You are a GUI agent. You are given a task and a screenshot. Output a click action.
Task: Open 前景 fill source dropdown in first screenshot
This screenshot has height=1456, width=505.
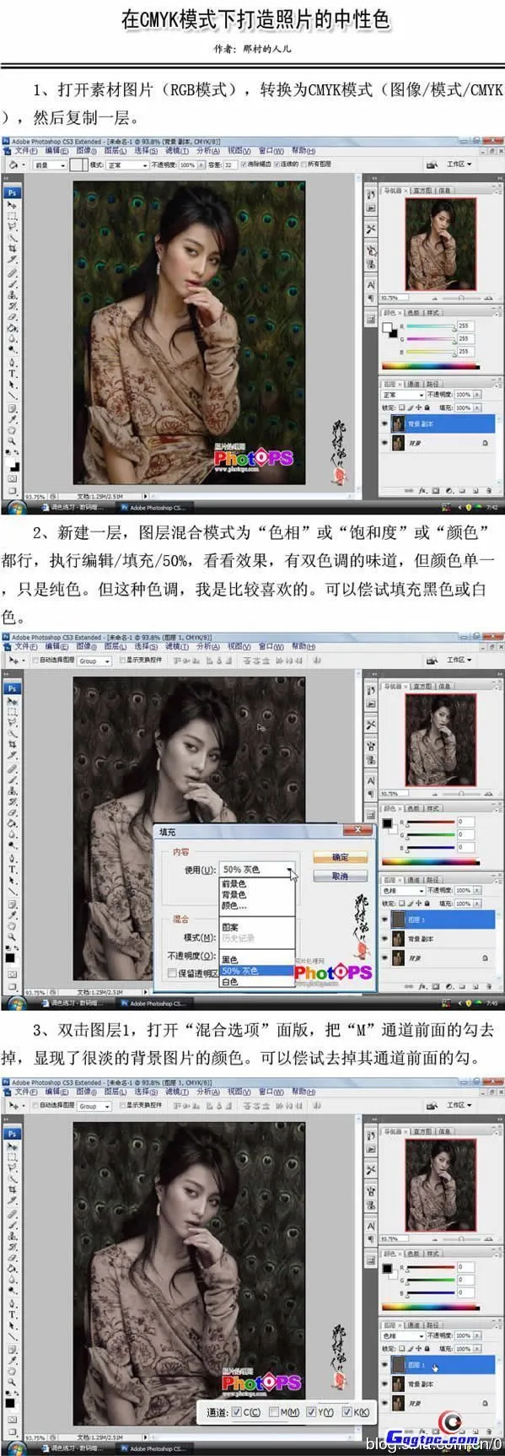tap(50, 165)
